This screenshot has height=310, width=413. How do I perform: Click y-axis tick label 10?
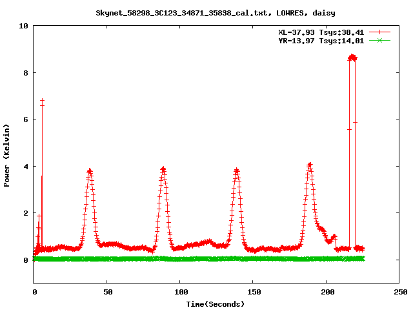23,26
